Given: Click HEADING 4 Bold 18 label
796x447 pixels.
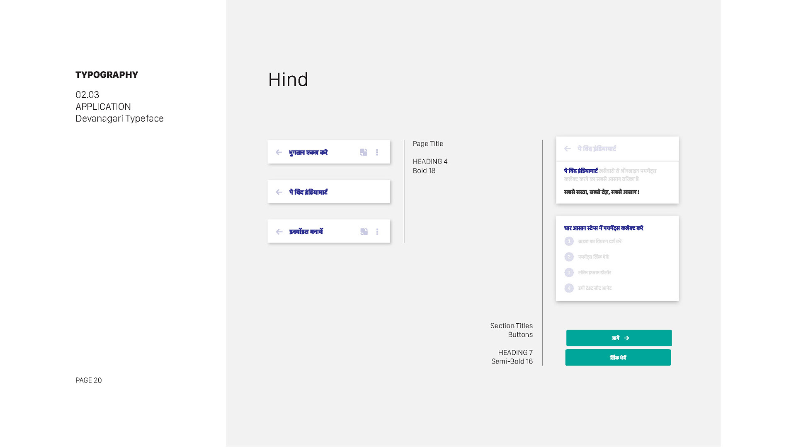Looking at the screenshot, I should [x=430, y=166].
